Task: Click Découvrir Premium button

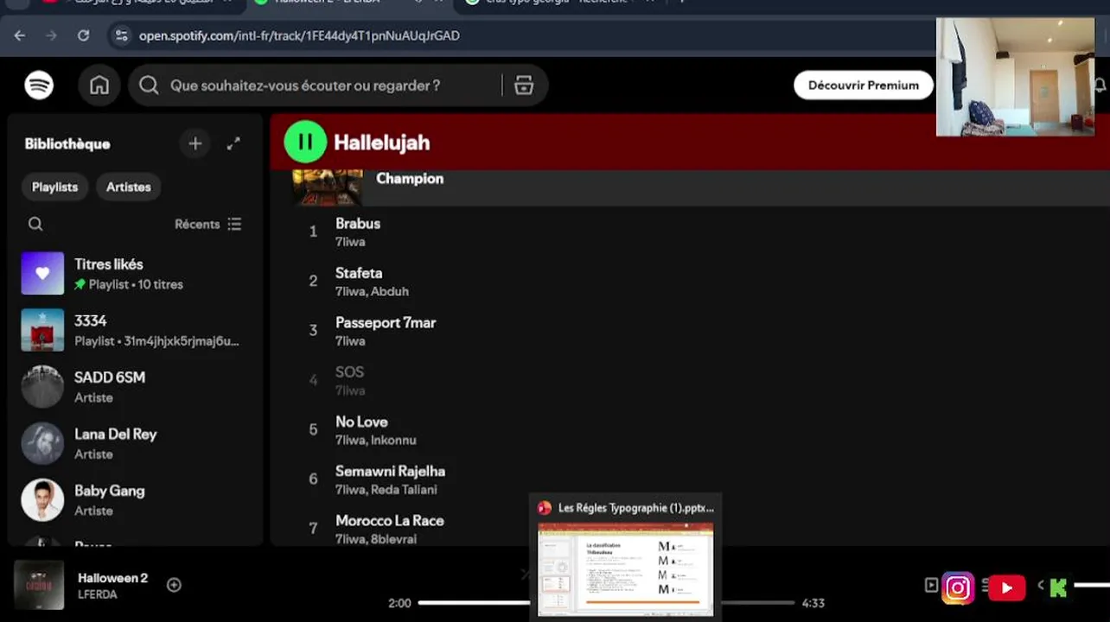Action: pos(863,86)
